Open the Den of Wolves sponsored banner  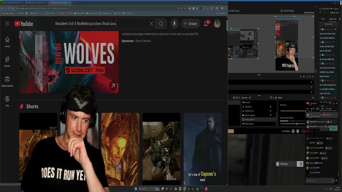click(x=69, y=62)
